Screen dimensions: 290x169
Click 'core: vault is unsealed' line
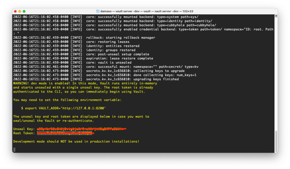[72, 63]
